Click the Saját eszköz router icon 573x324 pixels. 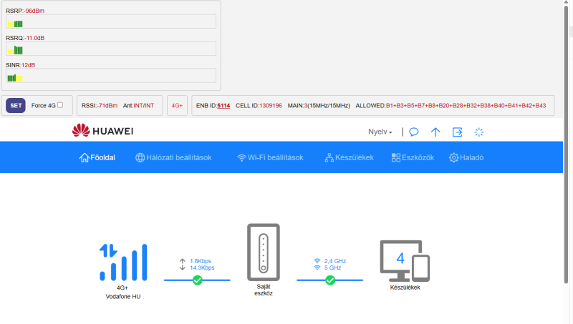264,252
